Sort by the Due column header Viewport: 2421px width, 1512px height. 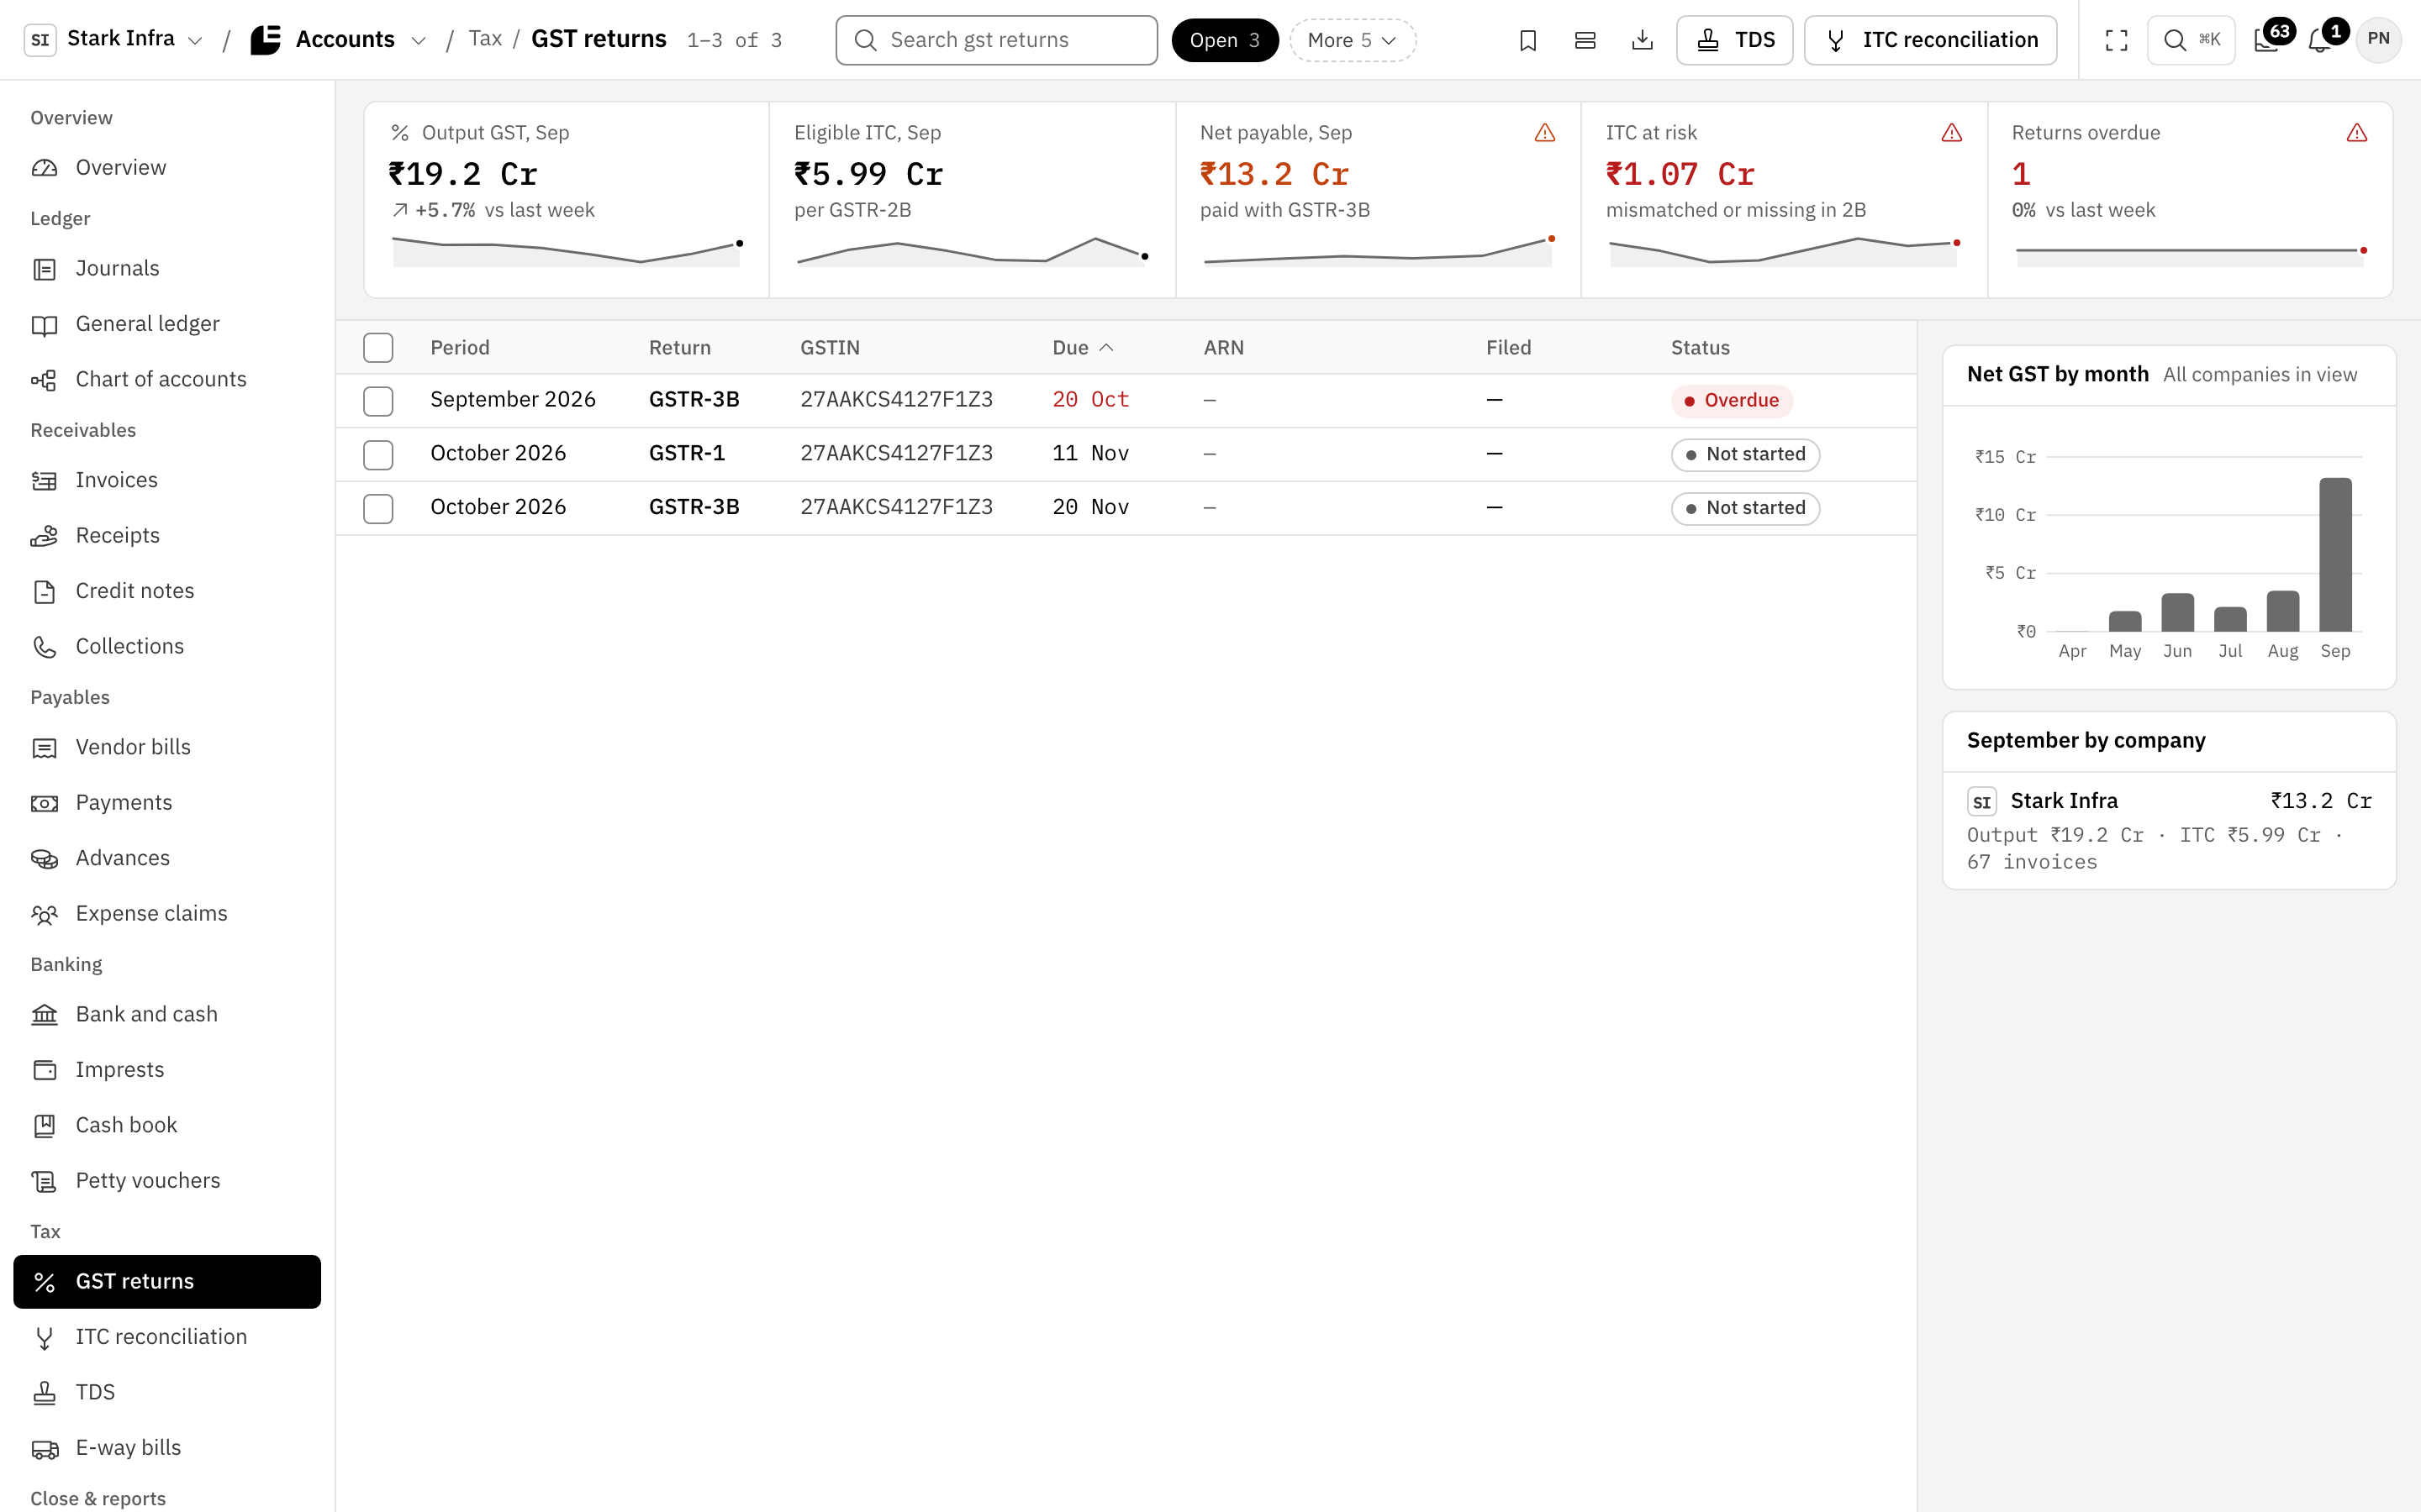click(1083, 348)
